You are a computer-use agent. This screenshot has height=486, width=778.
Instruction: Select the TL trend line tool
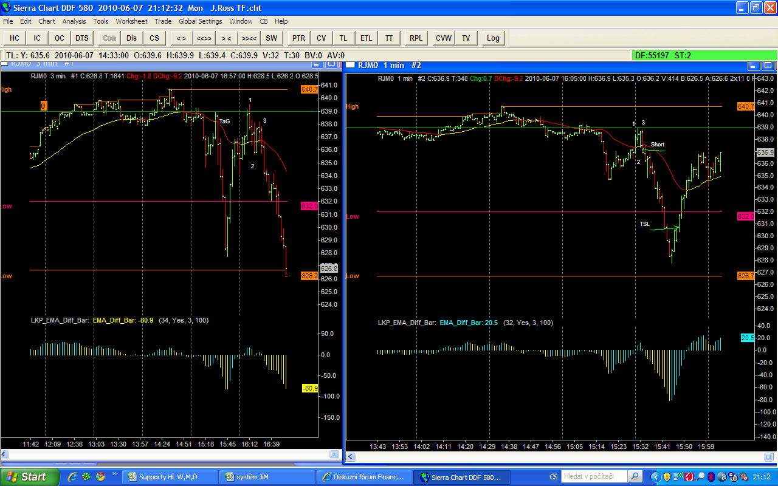(343, 38)
